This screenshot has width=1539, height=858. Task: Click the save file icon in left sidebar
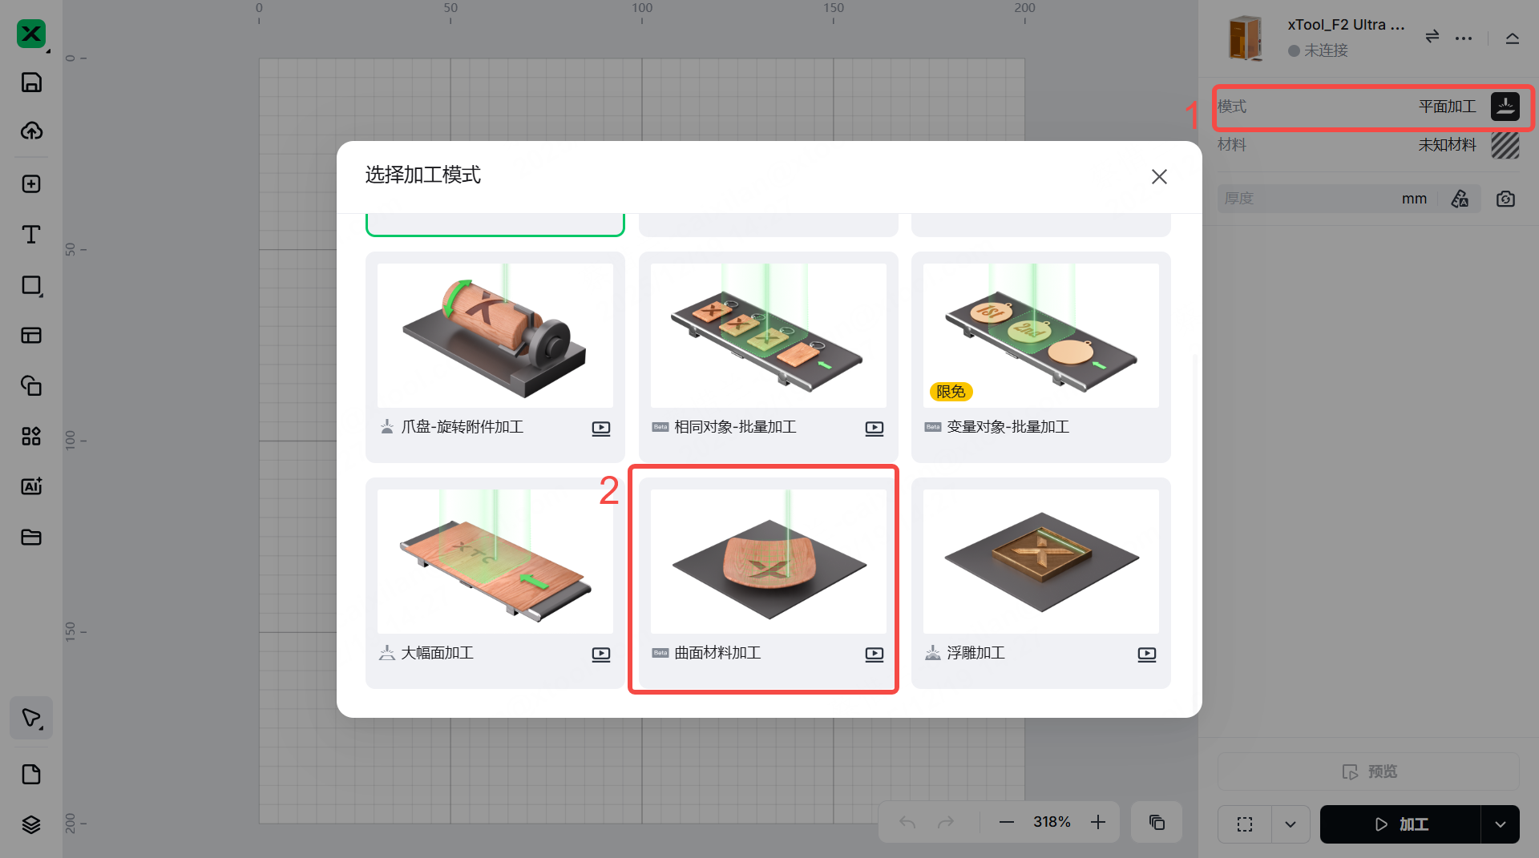tap(31, 83)
